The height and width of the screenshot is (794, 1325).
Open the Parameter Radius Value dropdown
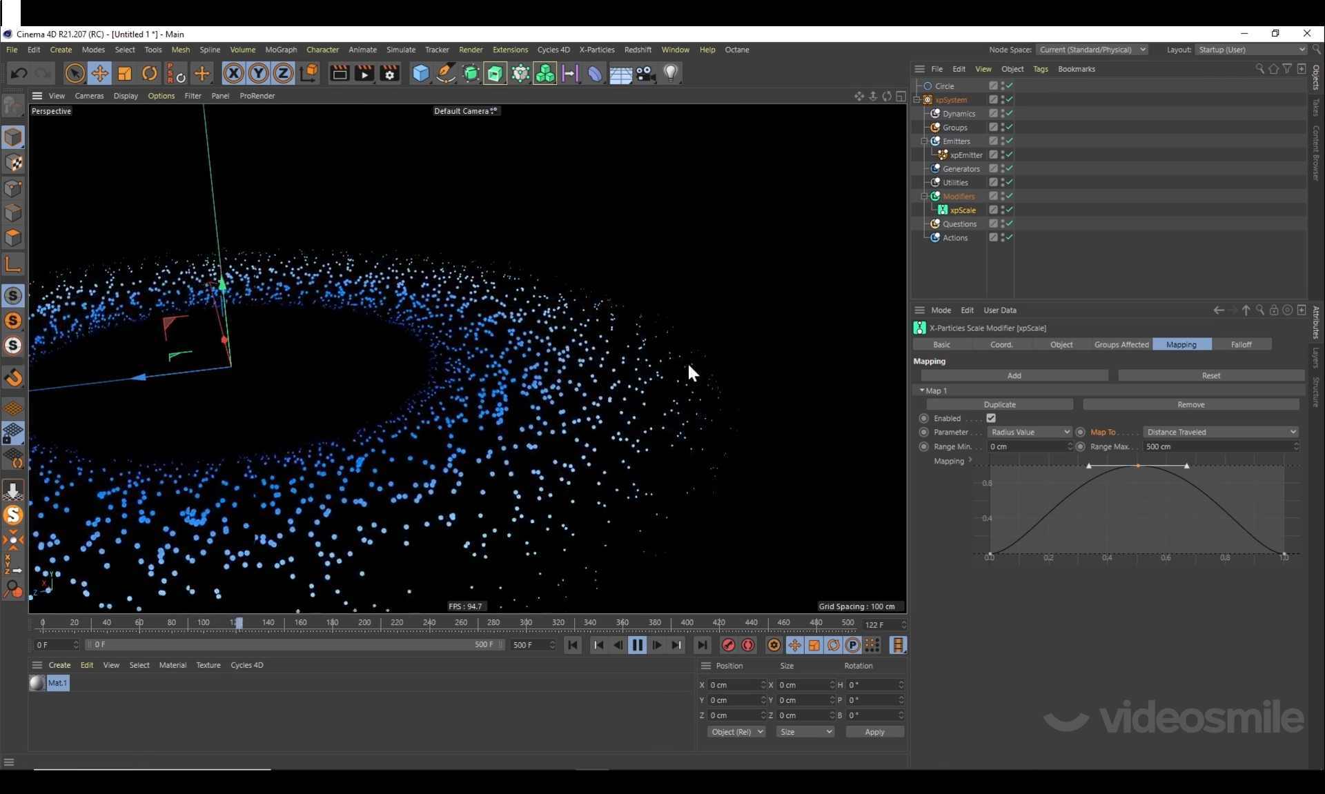coord(1029,432)
